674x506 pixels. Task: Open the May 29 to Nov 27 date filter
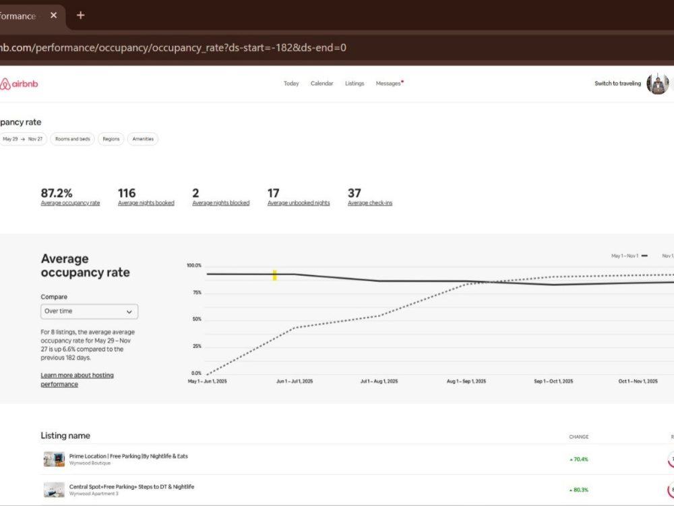click(22, 139)
